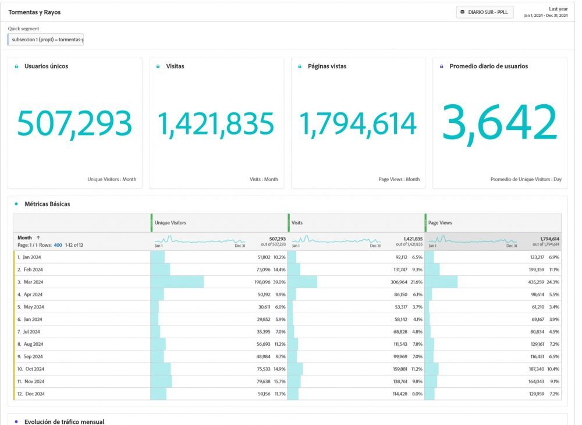Open the Last year date range picker
This screenshot has width=582, height=425.
(x=546, y=12)
